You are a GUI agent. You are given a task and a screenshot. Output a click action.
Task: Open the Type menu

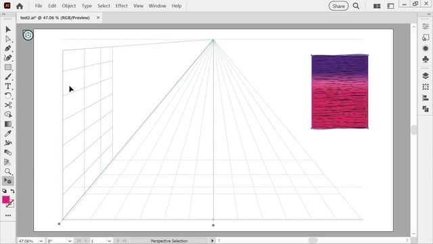coord(87,6)
